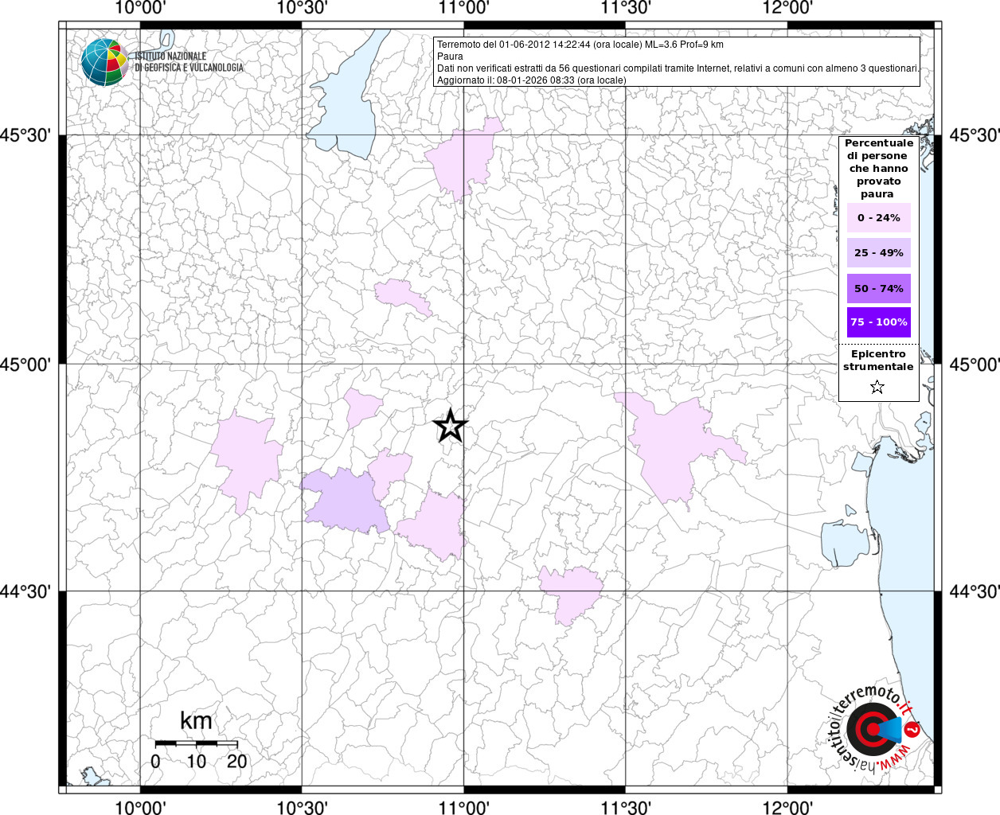Screen dimensions: 1000x815
Task: Click the km scale bar
Action: 196,743
